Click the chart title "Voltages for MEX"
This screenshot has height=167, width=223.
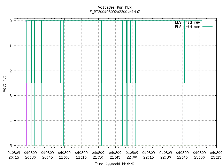click(x=115, y=7)
